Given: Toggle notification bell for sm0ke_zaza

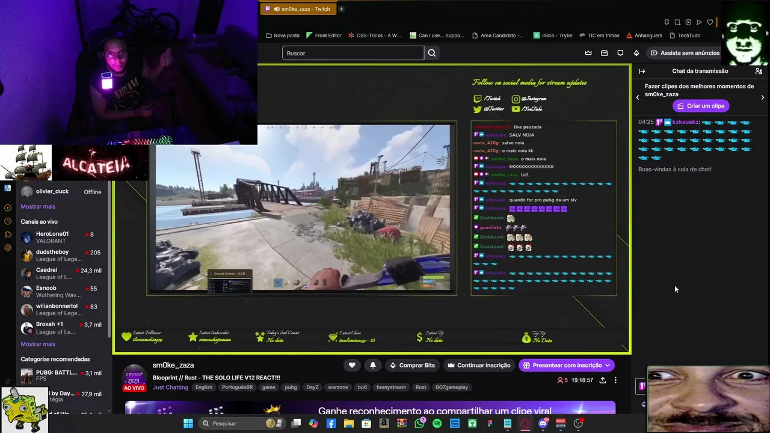Looking at the screenshot, I should [x=372, y=365].
